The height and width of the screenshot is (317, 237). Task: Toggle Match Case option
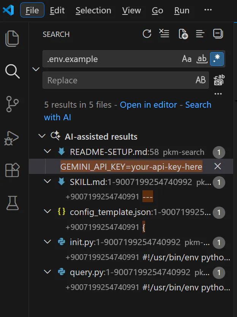186,59
